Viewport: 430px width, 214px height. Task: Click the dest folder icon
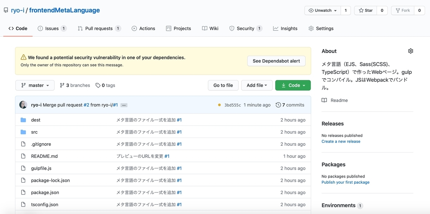[x=23, y=120]
